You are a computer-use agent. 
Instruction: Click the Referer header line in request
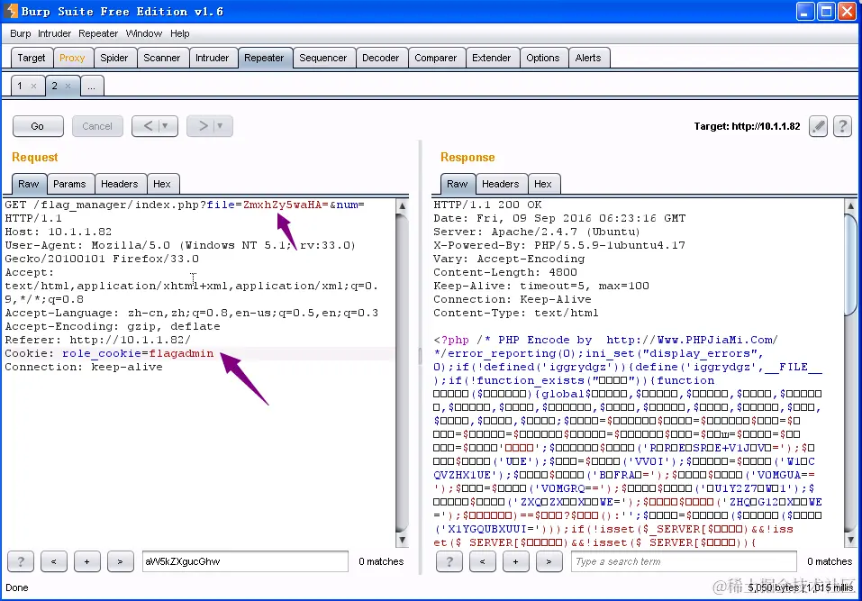[x=98, y=340]
